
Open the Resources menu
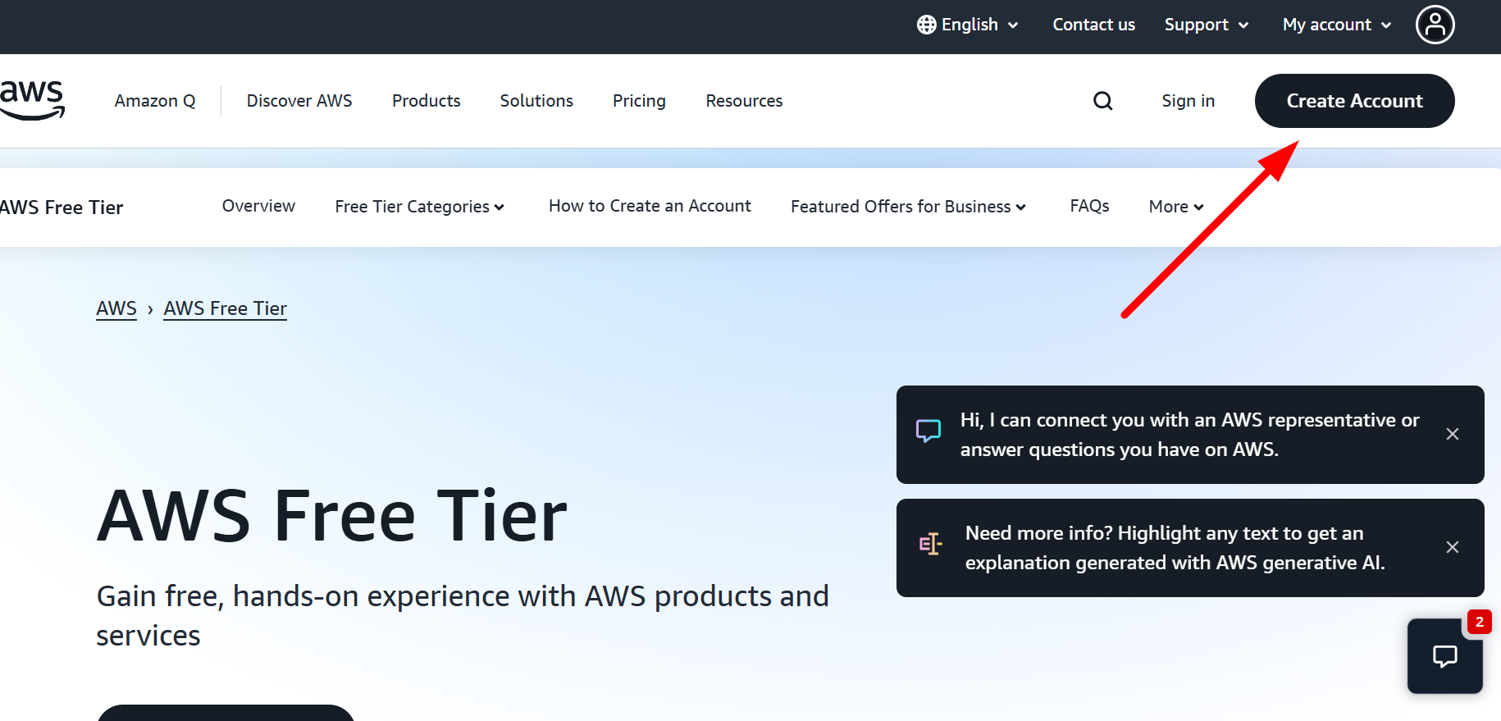744,101
